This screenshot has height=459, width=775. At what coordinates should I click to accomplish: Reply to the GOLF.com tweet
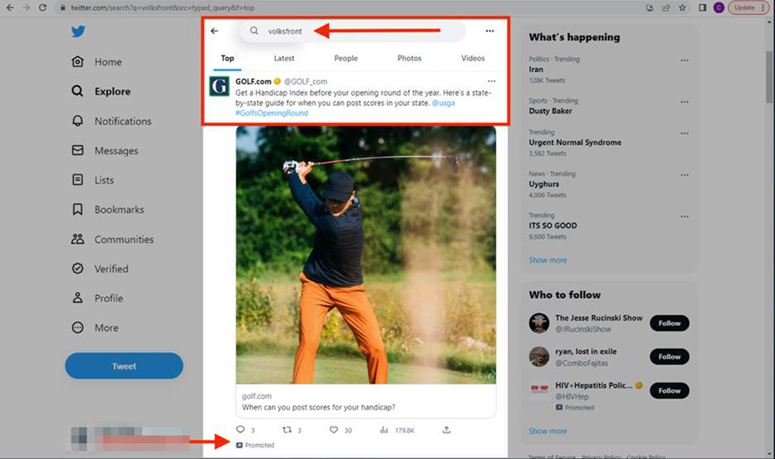point(241,430)
